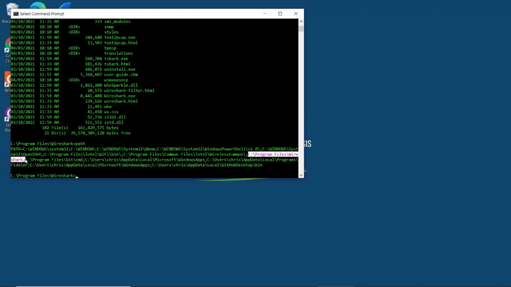Click the "Wireshark.exe" file name
Screen dimensions: 511x287
tap(120, 96)
